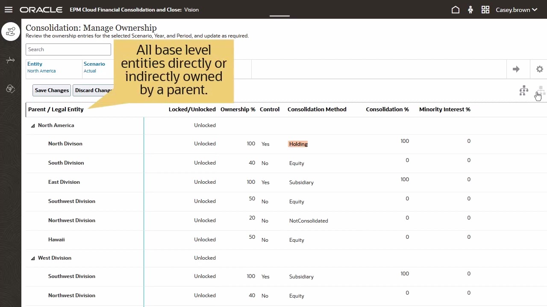This screenshot has width=547, height=307.
Task: Click the Parent / Legal Entity column header
Action: (x=56, y=109)
